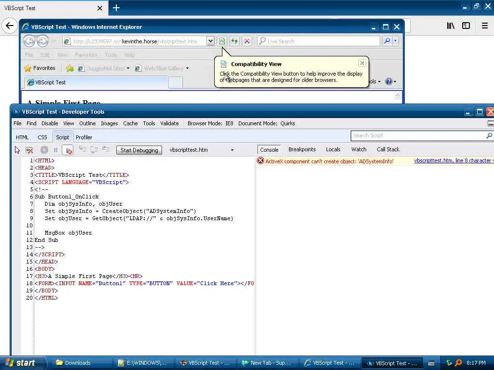Click the new tab button in Internet Explorer
This screenshot has height=370, width=494.
point(176,82)
